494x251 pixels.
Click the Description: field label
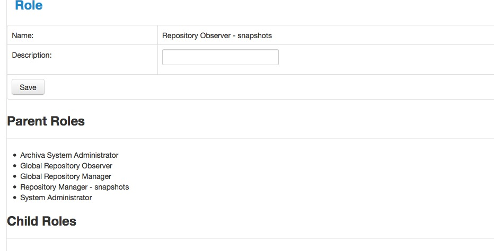click(x=32, y=55)
